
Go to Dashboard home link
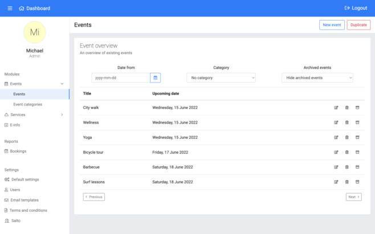pos(34,9)
